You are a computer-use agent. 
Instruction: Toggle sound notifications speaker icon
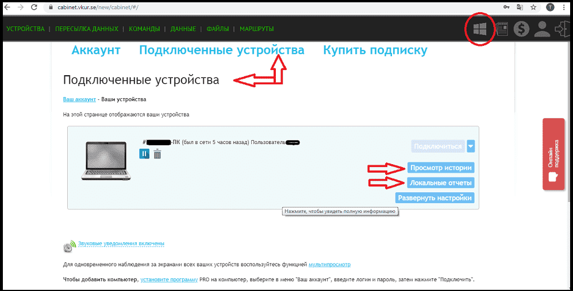(x=70, y=246)
